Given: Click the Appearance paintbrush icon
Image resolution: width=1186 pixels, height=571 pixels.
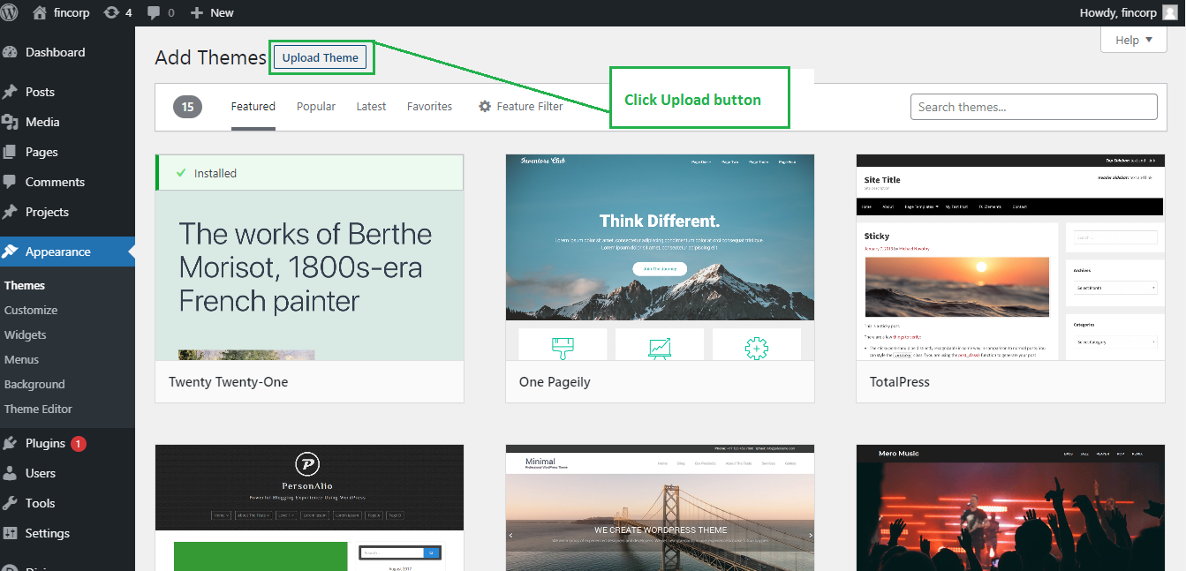Looking at the screenshot, I should [x=10, y=252].
